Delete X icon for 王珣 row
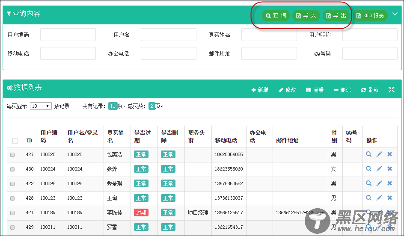Screen dimensions: 404x236 (389, 198)
